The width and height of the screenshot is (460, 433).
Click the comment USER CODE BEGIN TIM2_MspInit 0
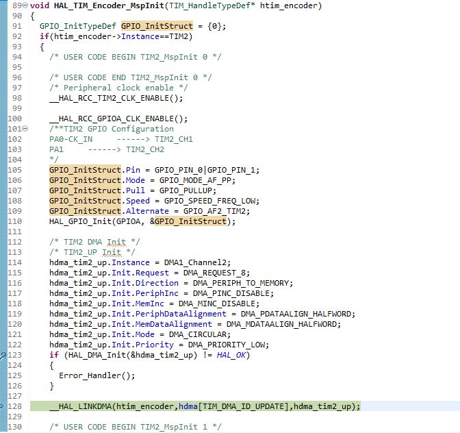pos(136,57)
